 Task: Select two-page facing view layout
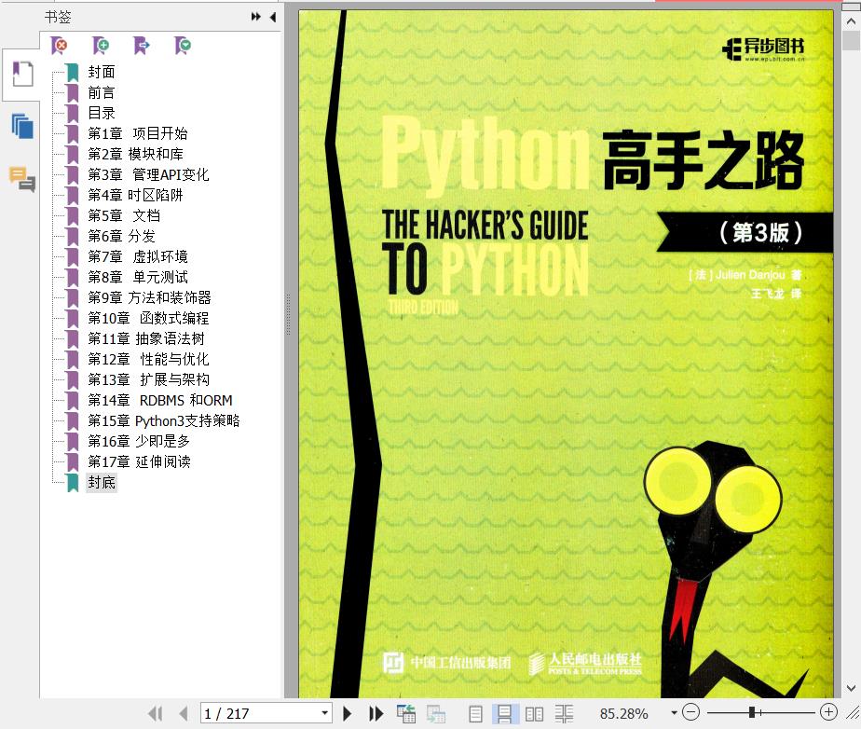[x=534, y=713]
